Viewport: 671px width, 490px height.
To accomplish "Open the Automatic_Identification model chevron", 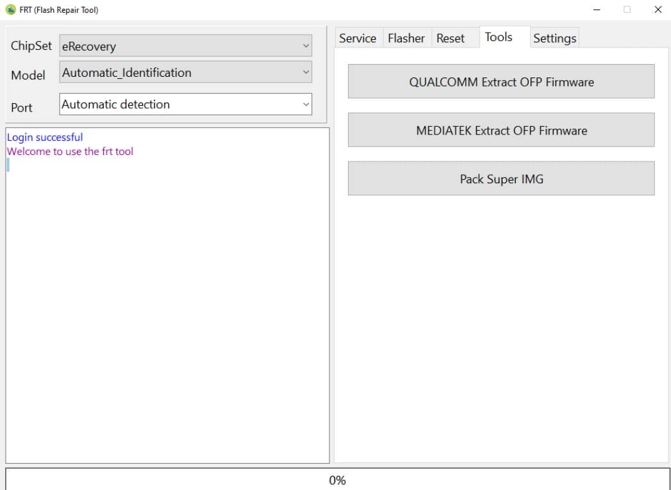I will (x=306, y=72).
